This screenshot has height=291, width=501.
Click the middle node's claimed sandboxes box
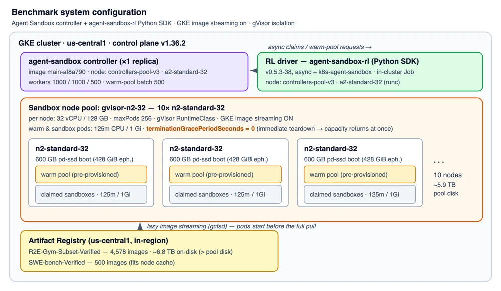(225, 194)
